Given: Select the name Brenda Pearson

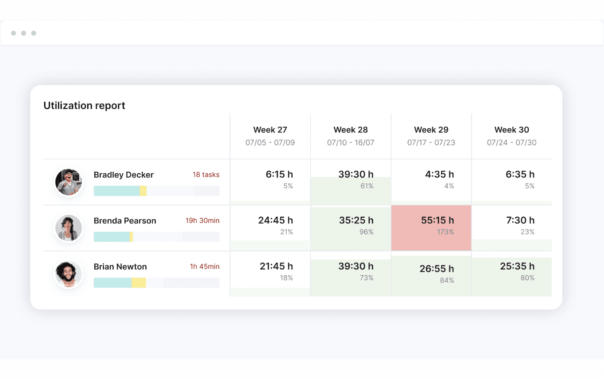Looking at the screenshot, I should (x=125, y=220).
